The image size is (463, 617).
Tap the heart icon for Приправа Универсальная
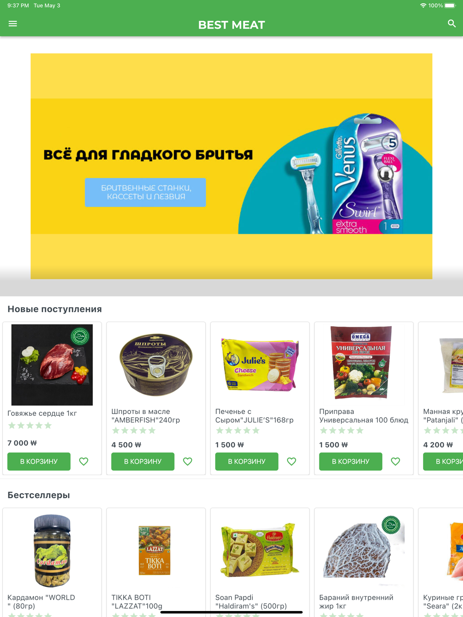pos(395,461)
